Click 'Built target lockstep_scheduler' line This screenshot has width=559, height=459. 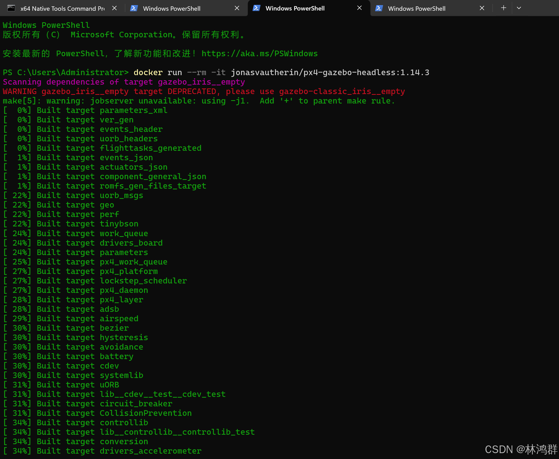coord(95,281)
